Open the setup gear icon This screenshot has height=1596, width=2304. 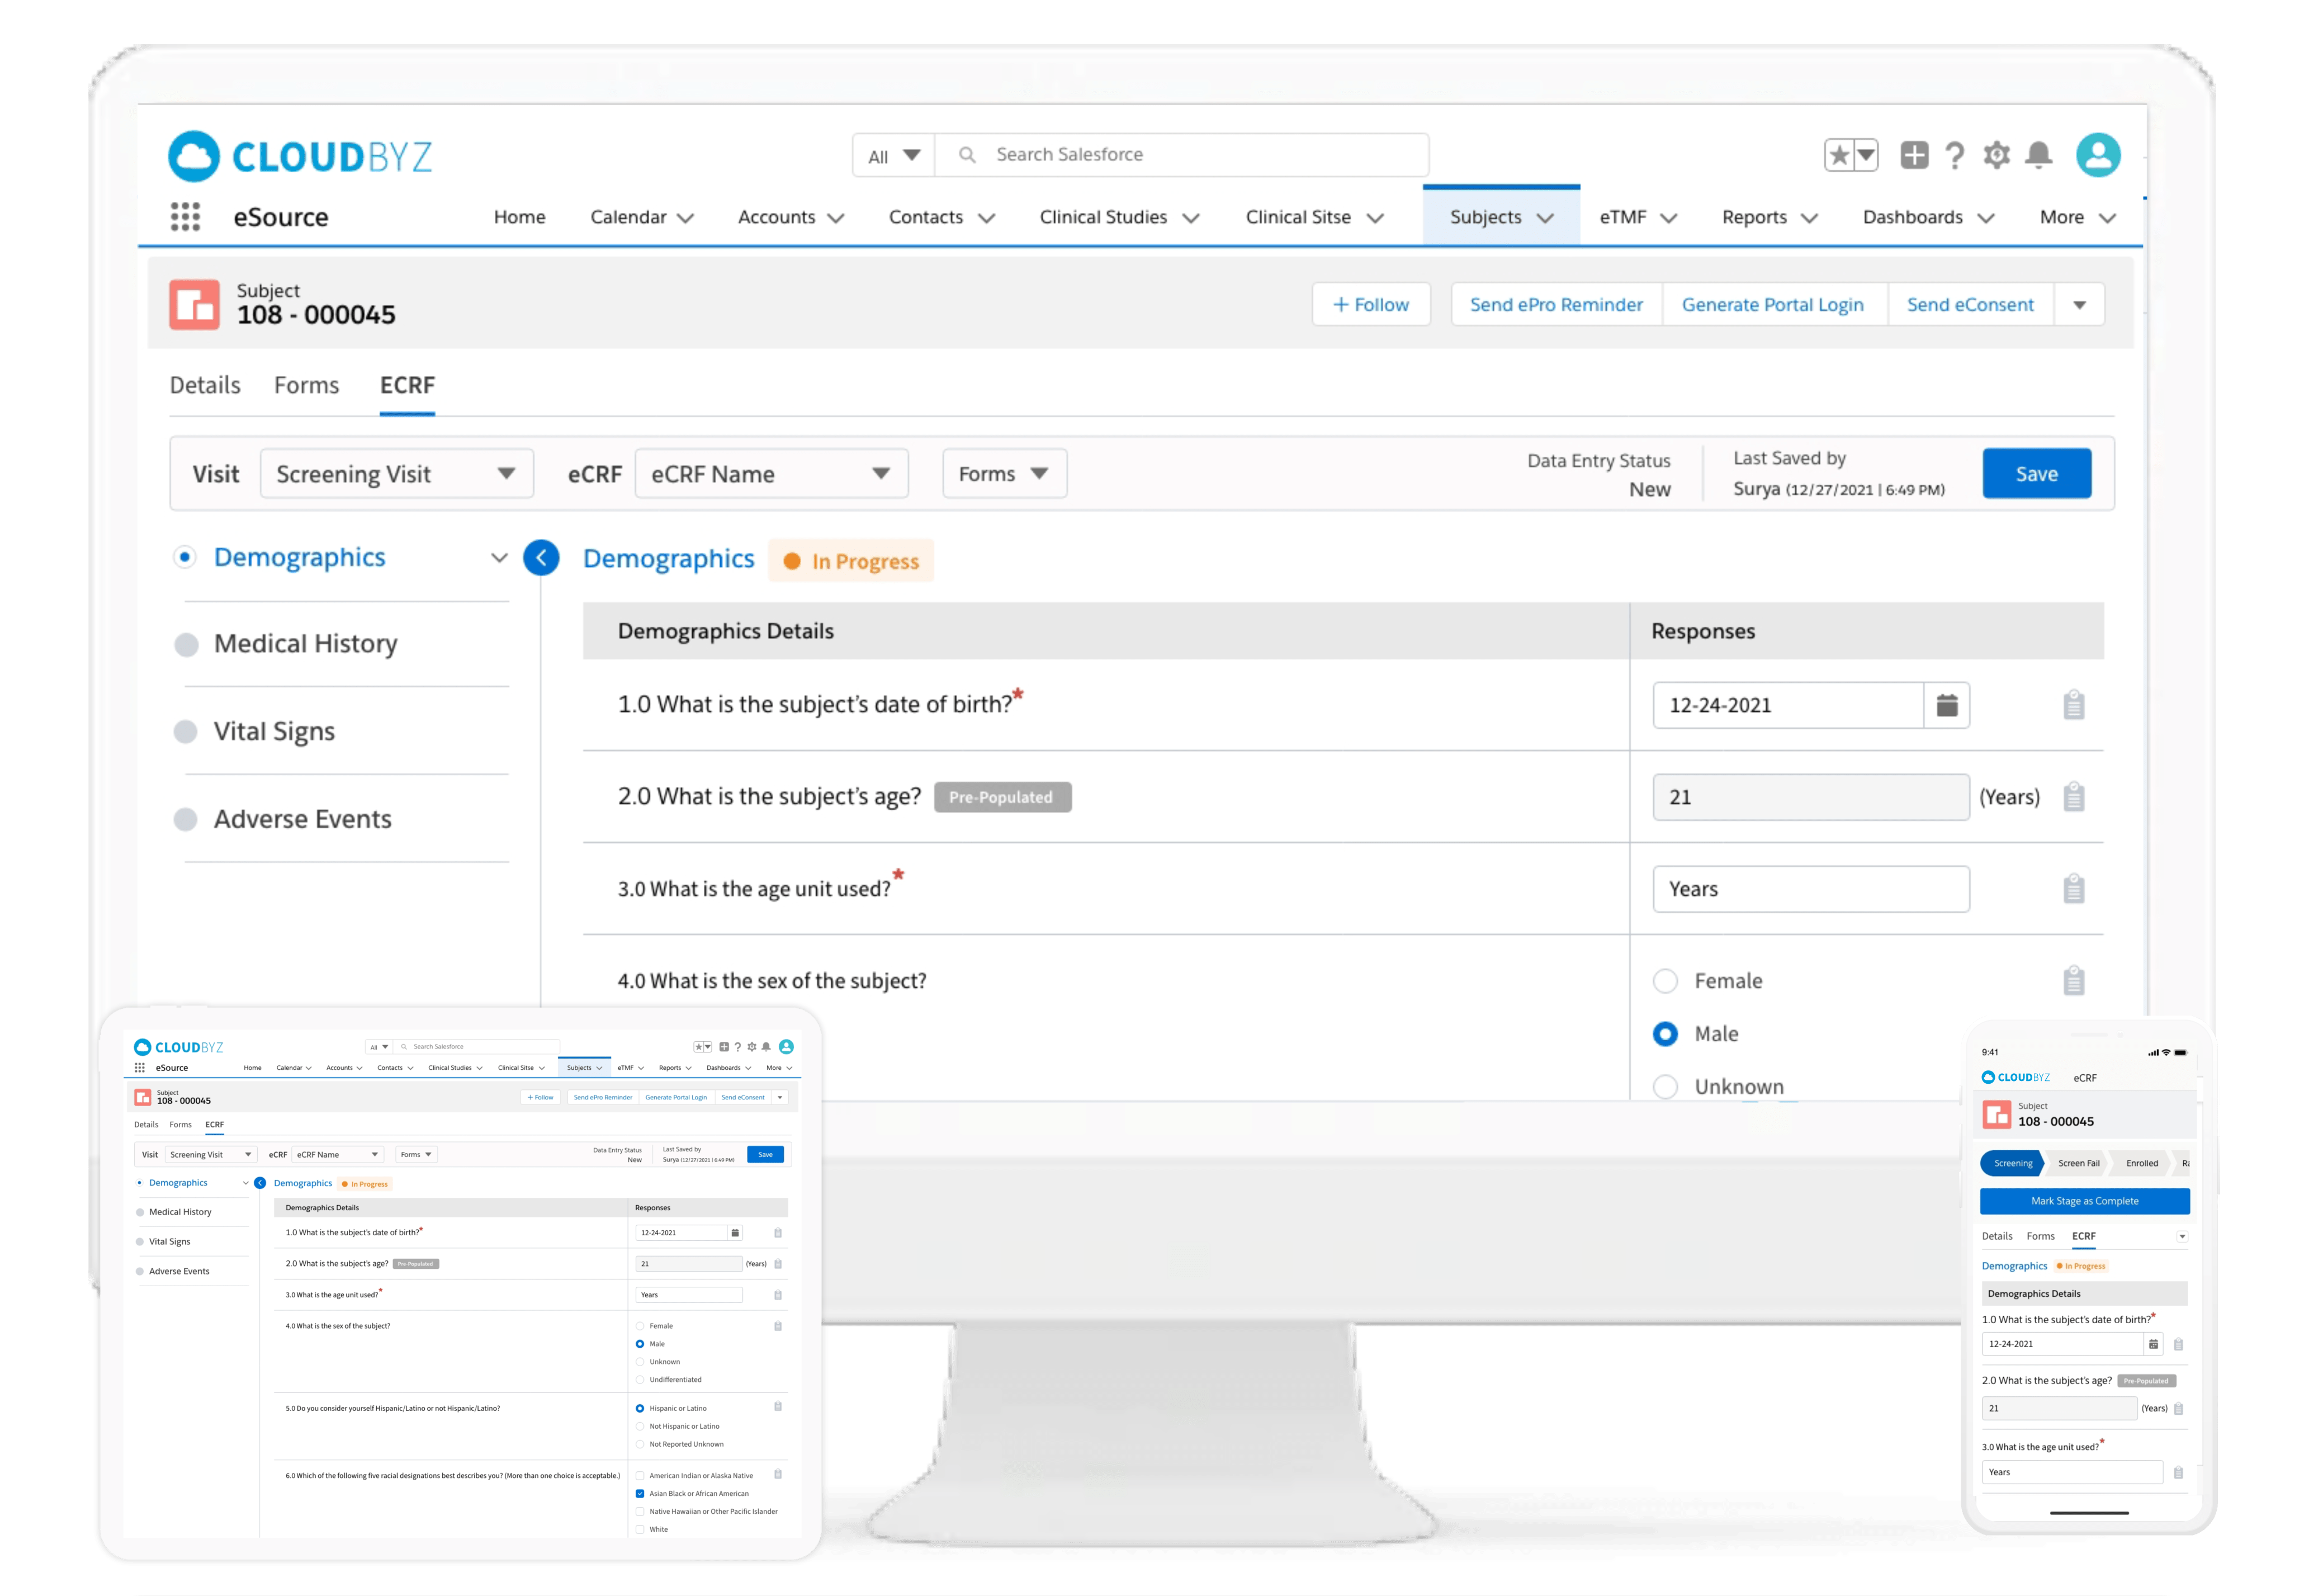tap(1996, 155)
